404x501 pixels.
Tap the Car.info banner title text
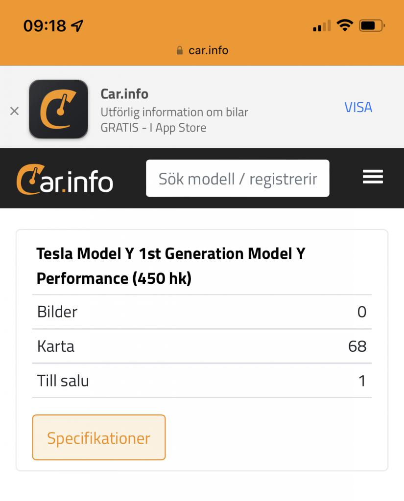[x=124, y=94]
